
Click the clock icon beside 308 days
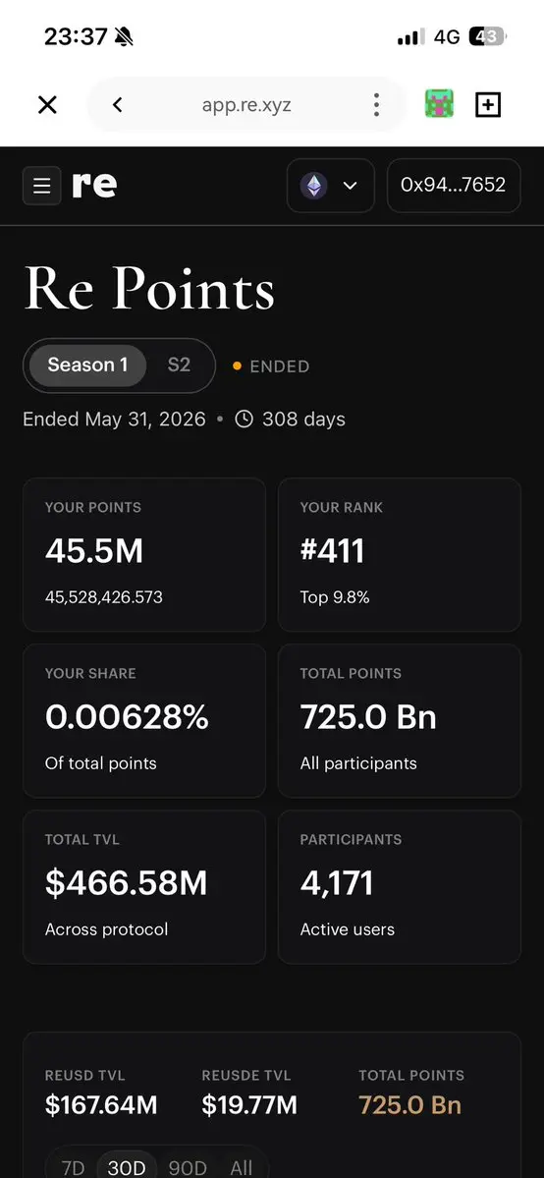[x=245, y=419]
